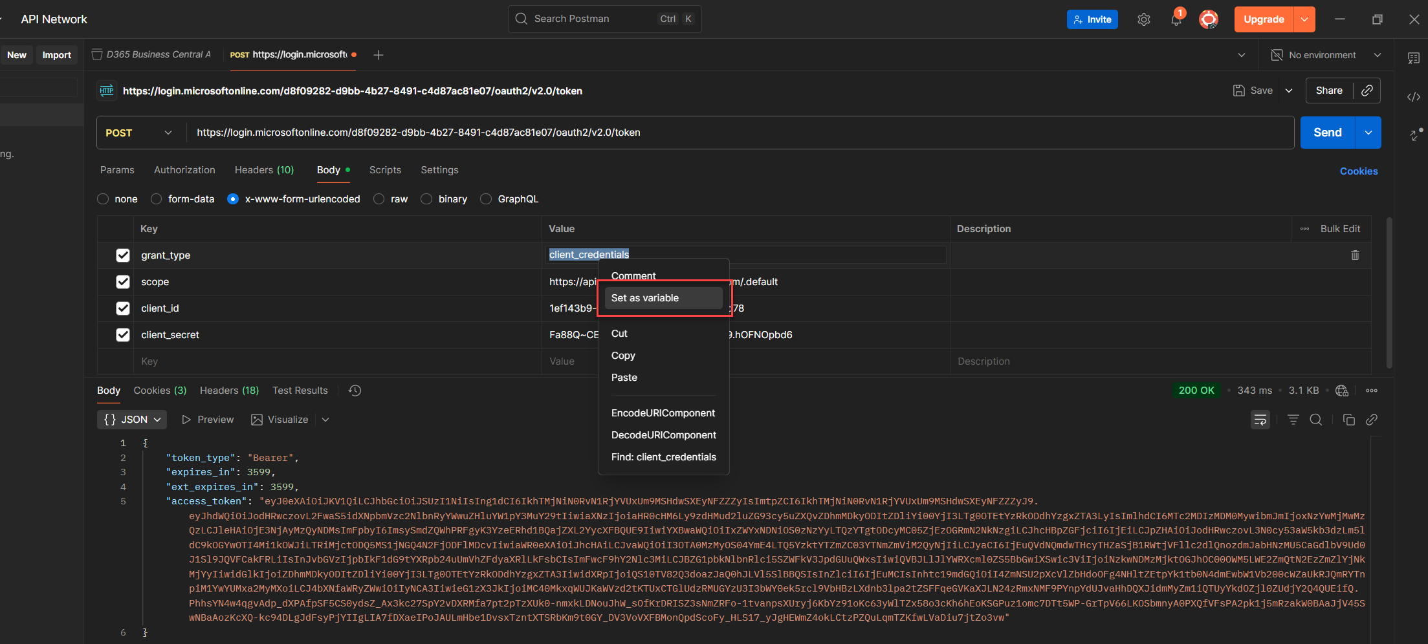Screen dimensions: 1428x644
Task: Copy request link icon beside Share
Action: [1367, 91]
